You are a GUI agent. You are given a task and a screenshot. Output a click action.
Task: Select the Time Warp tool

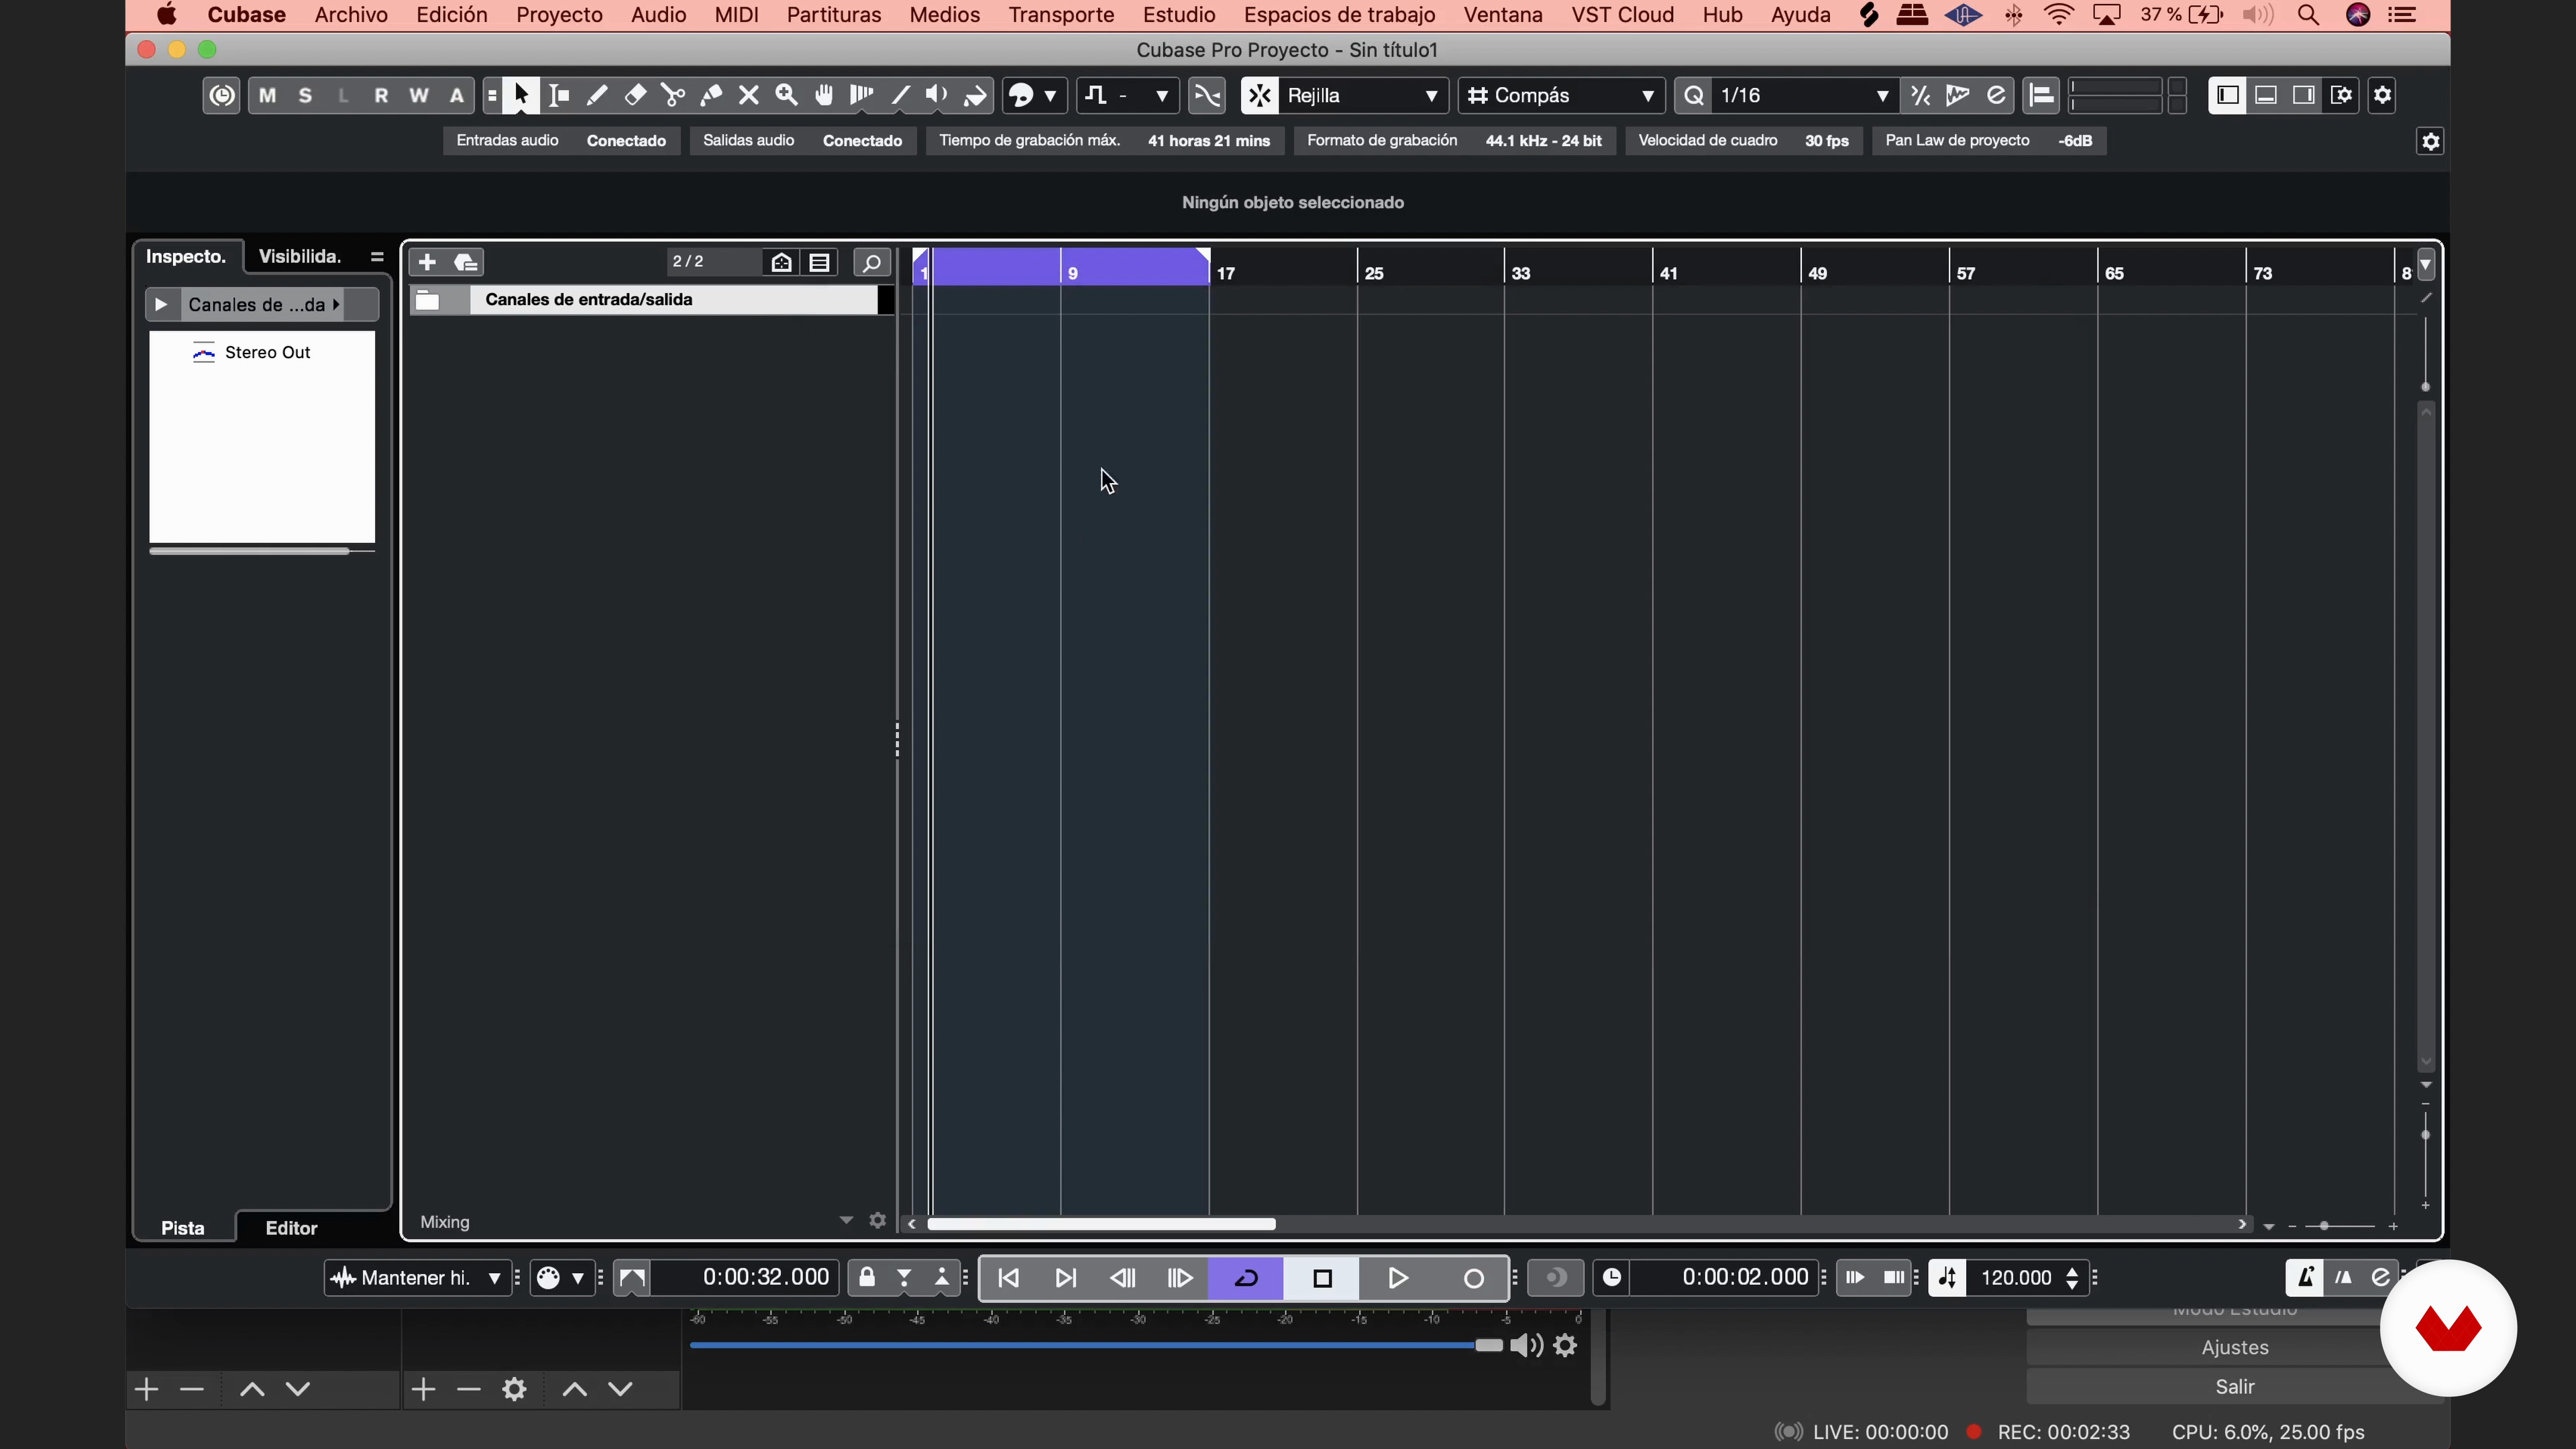pos(861,95)
